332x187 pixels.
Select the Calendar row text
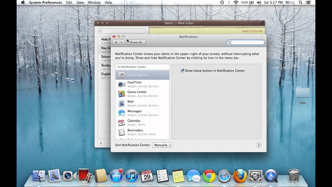click(134, 121)
